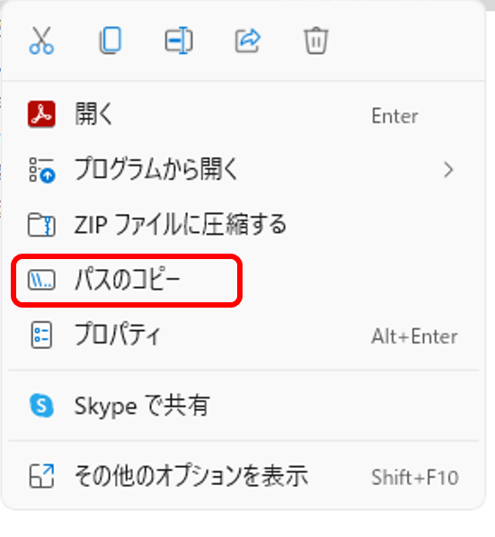The image size is (495, 537).
Task: Click the Copy icon in top row
Action: (110, 40)
